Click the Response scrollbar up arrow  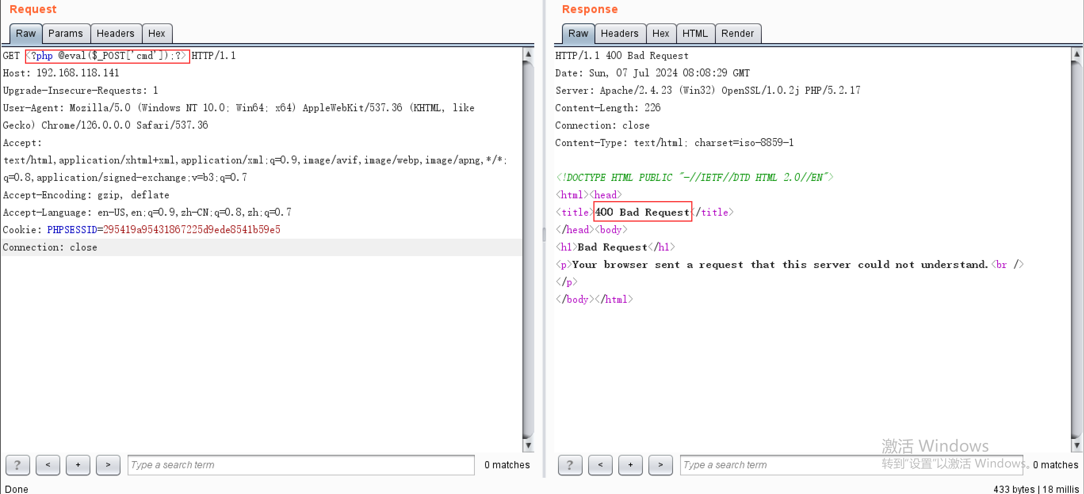coord(1076,54)
